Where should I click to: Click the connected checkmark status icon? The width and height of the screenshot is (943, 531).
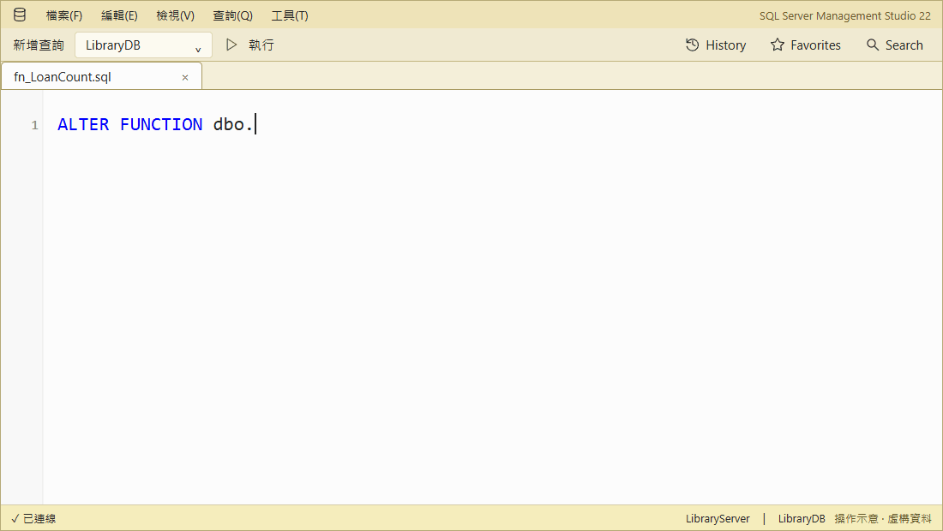point(15,518)
